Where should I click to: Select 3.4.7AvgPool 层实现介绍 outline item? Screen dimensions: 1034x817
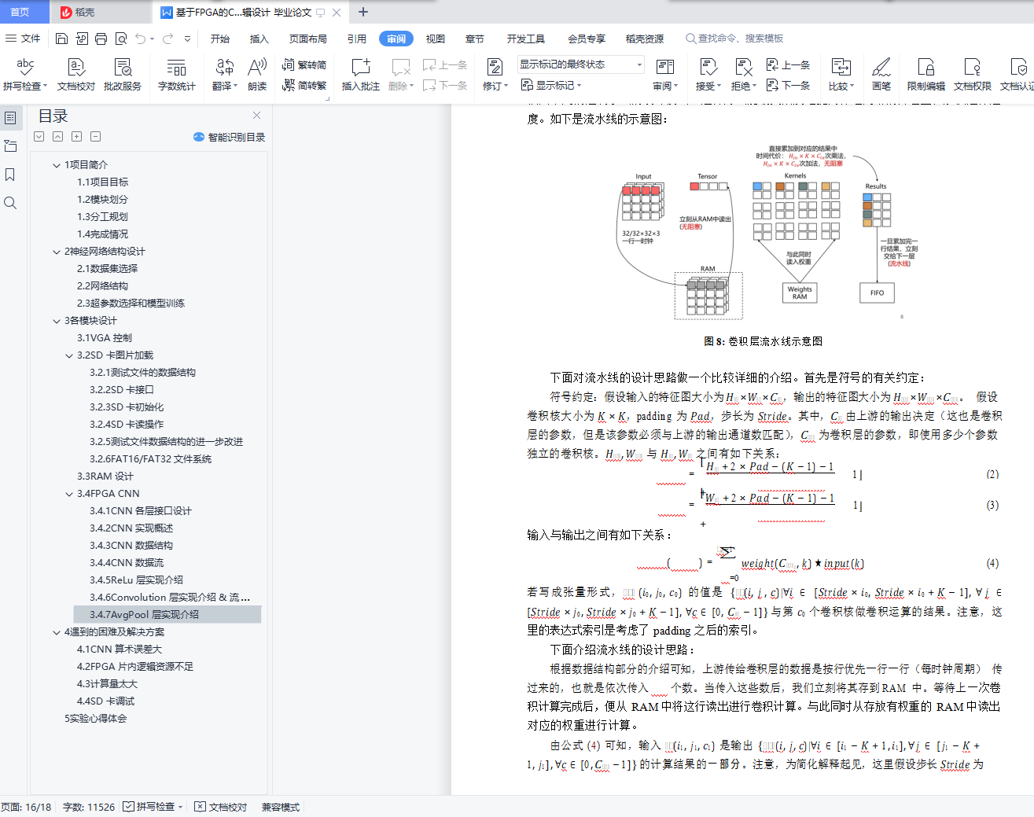click(167, 615)
